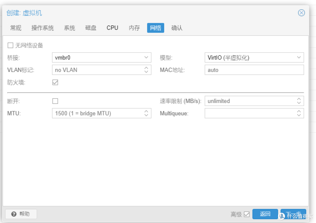Open the 常规 tab
316x223 pixels.
[x=16, y=28]
